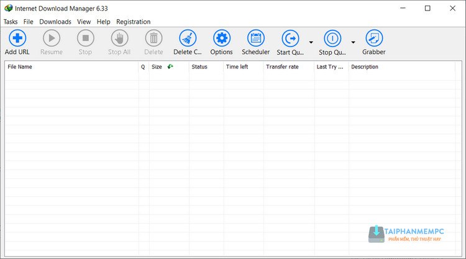Expand the Start Queue dropdown arrow
The width and height of the screenshot is (466, 259).
click(311, 42)
